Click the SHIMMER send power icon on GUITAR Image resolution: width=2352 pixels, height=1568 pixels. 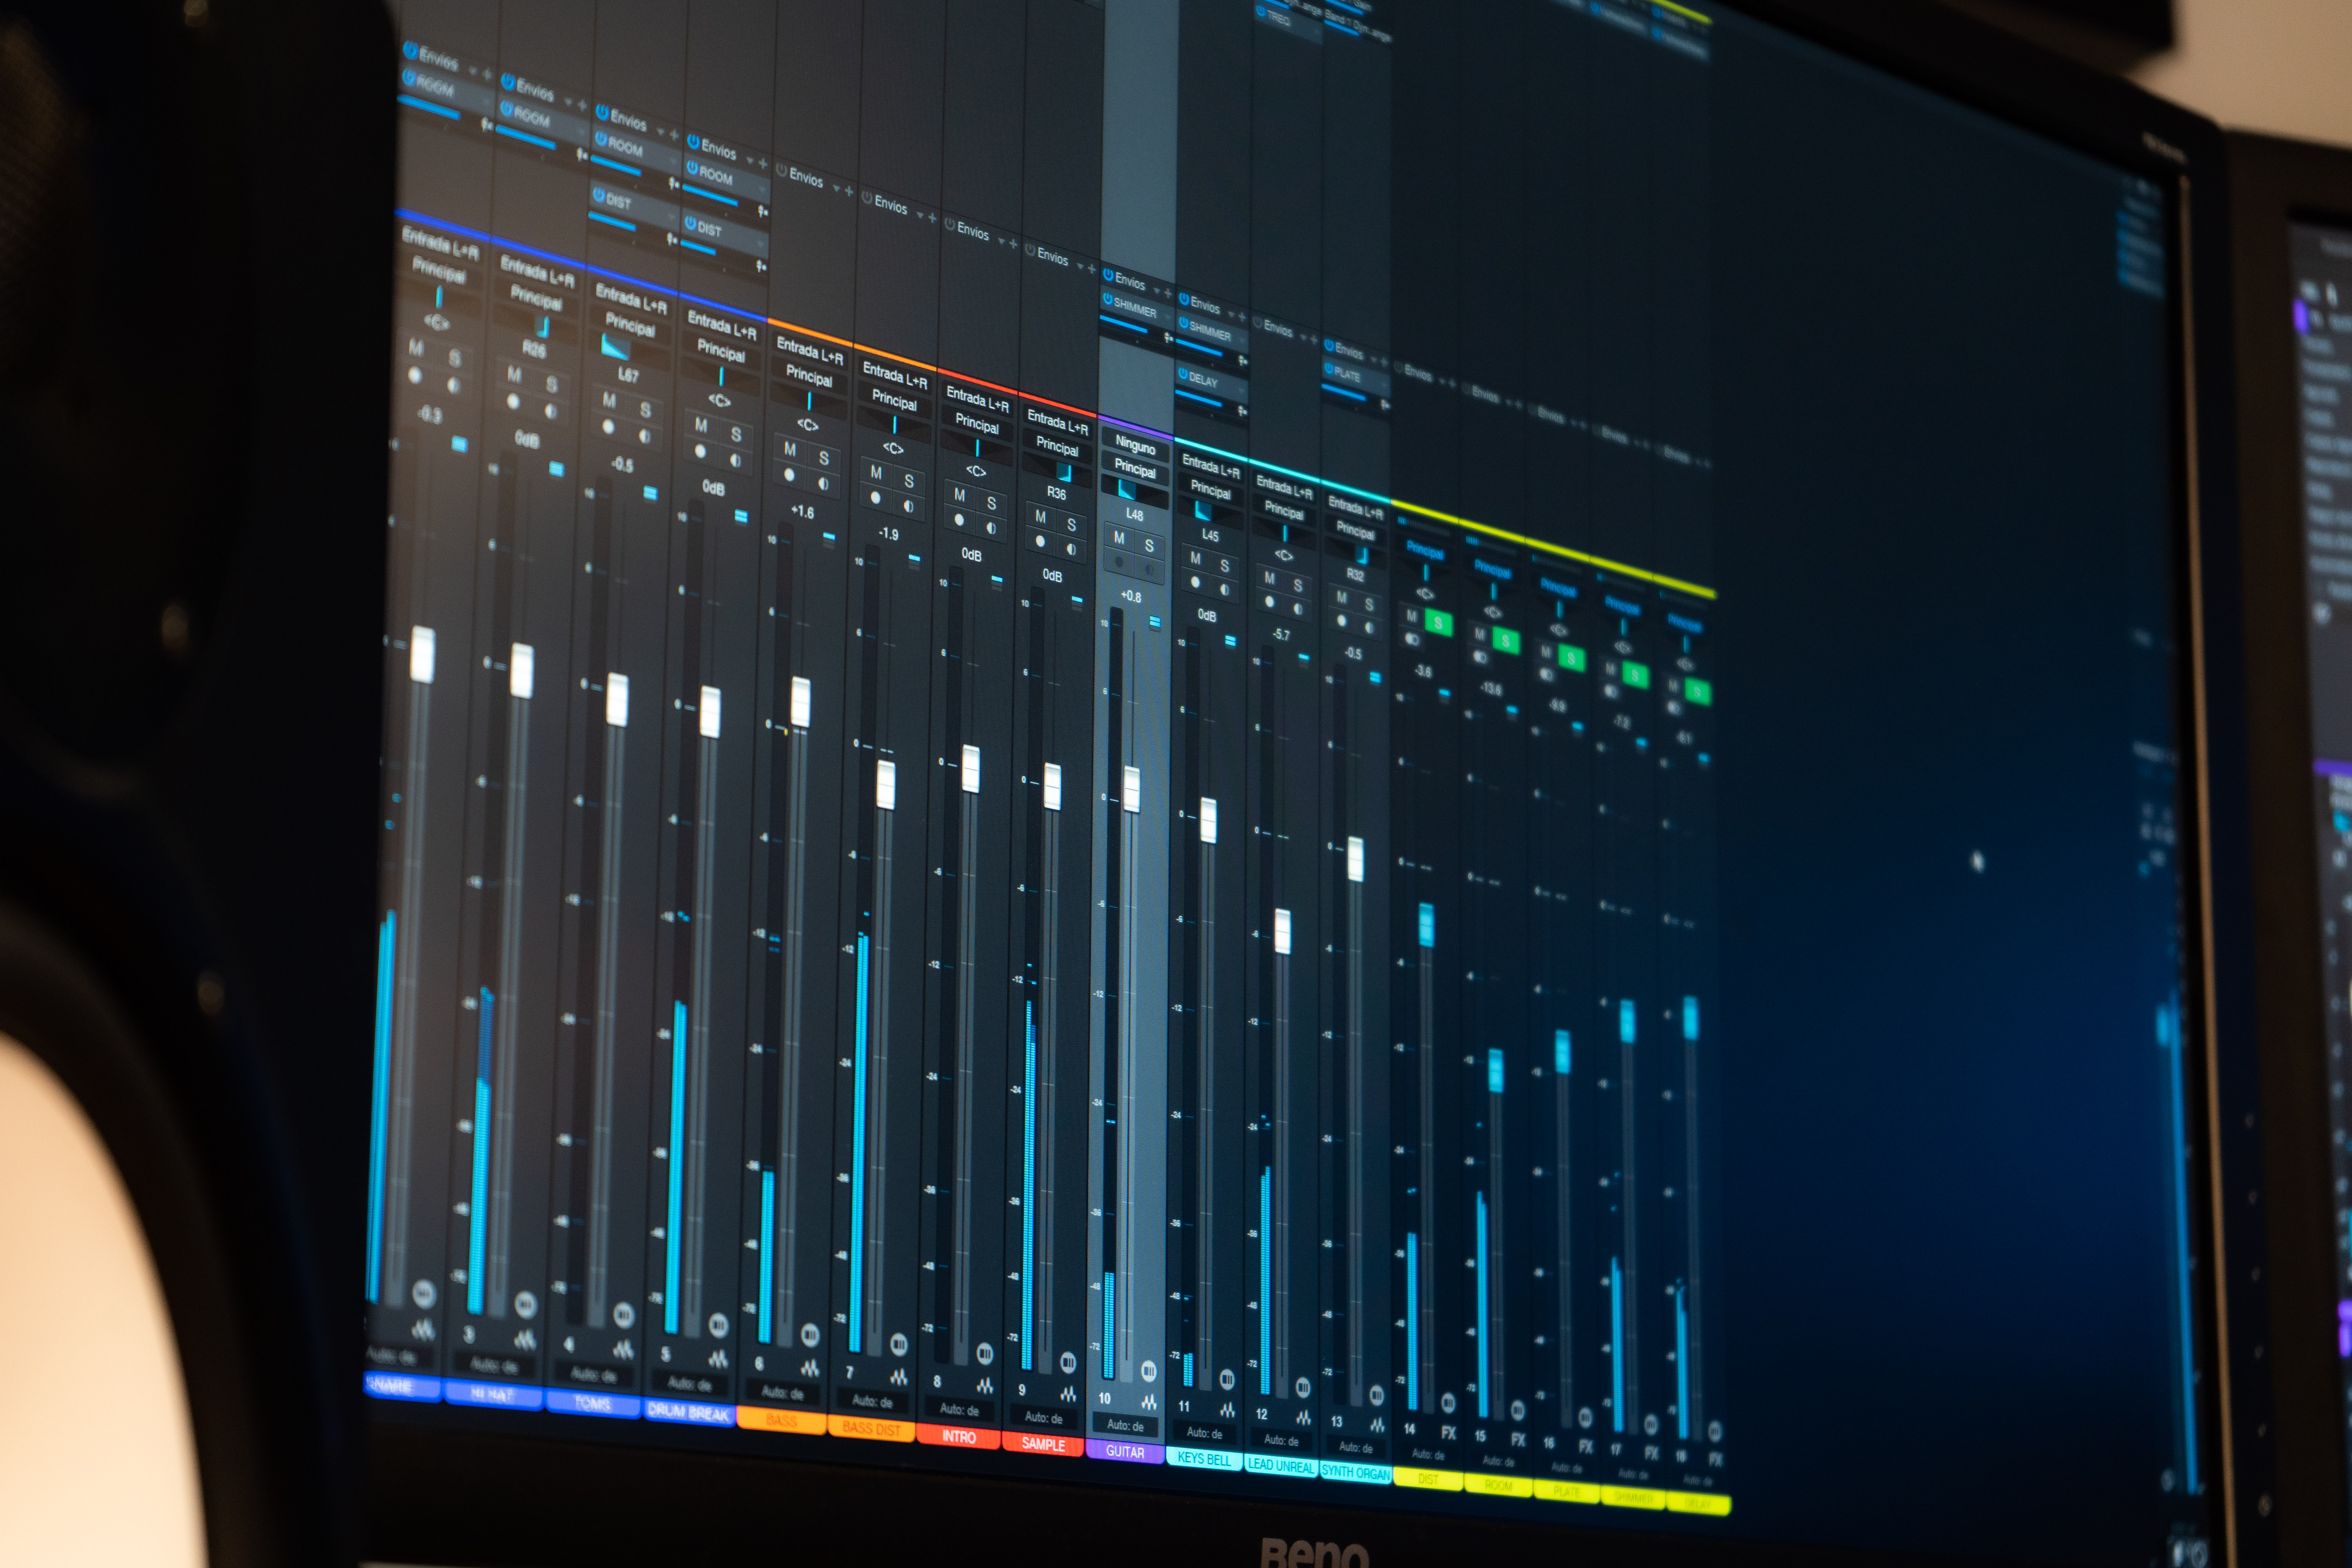click(x=1108, y=299)
